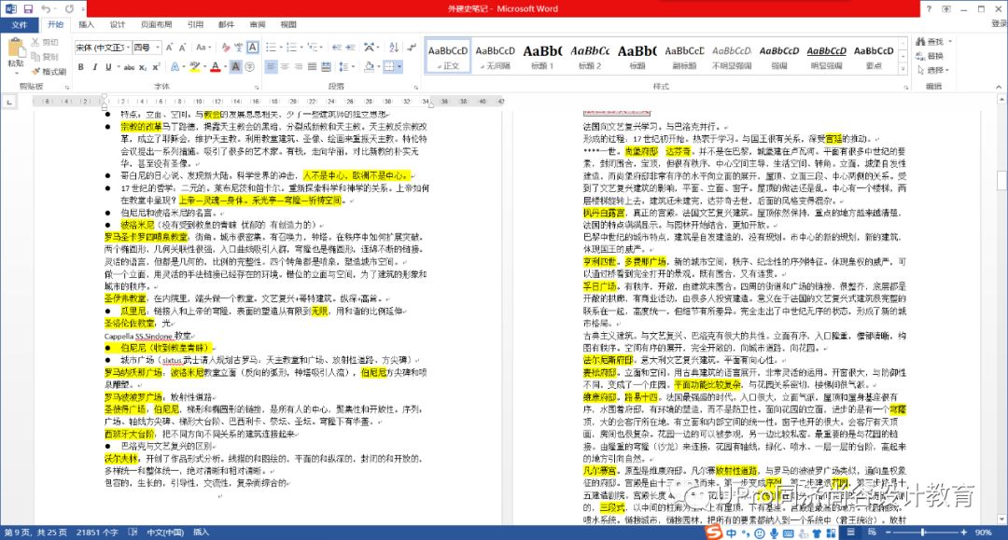1008x540 pixels.
Task: Open the File (文件) tab
Action: (x=20, y=24)
